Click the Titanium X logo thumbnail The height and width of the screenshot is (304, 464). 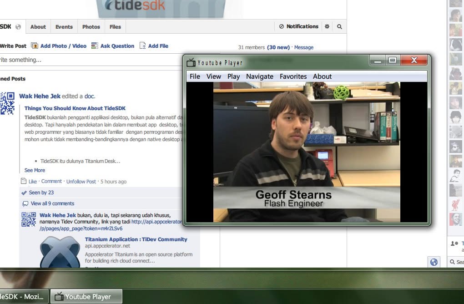tap(60, 252)
